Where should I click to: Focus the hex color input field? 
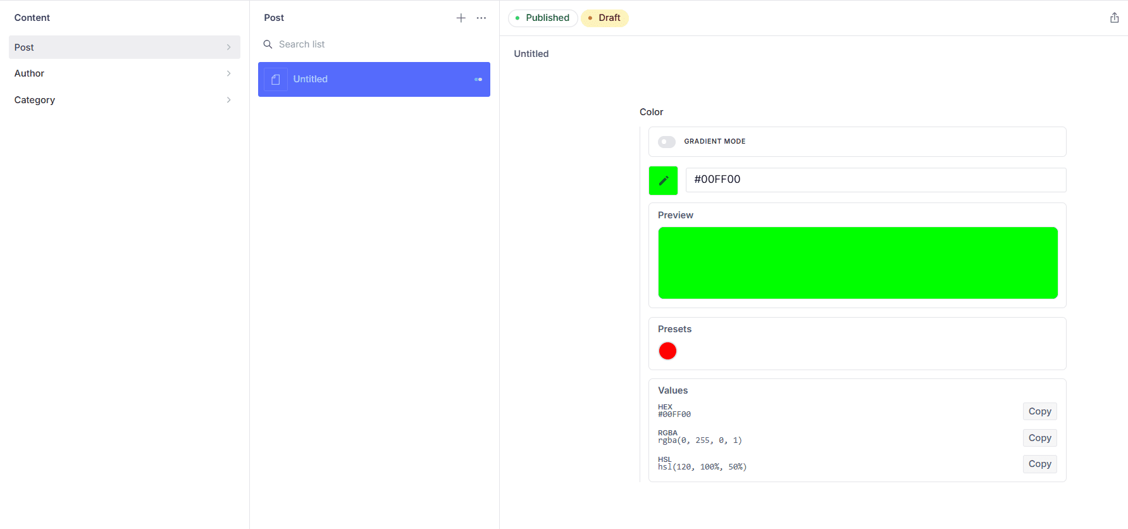click(876, 180)
